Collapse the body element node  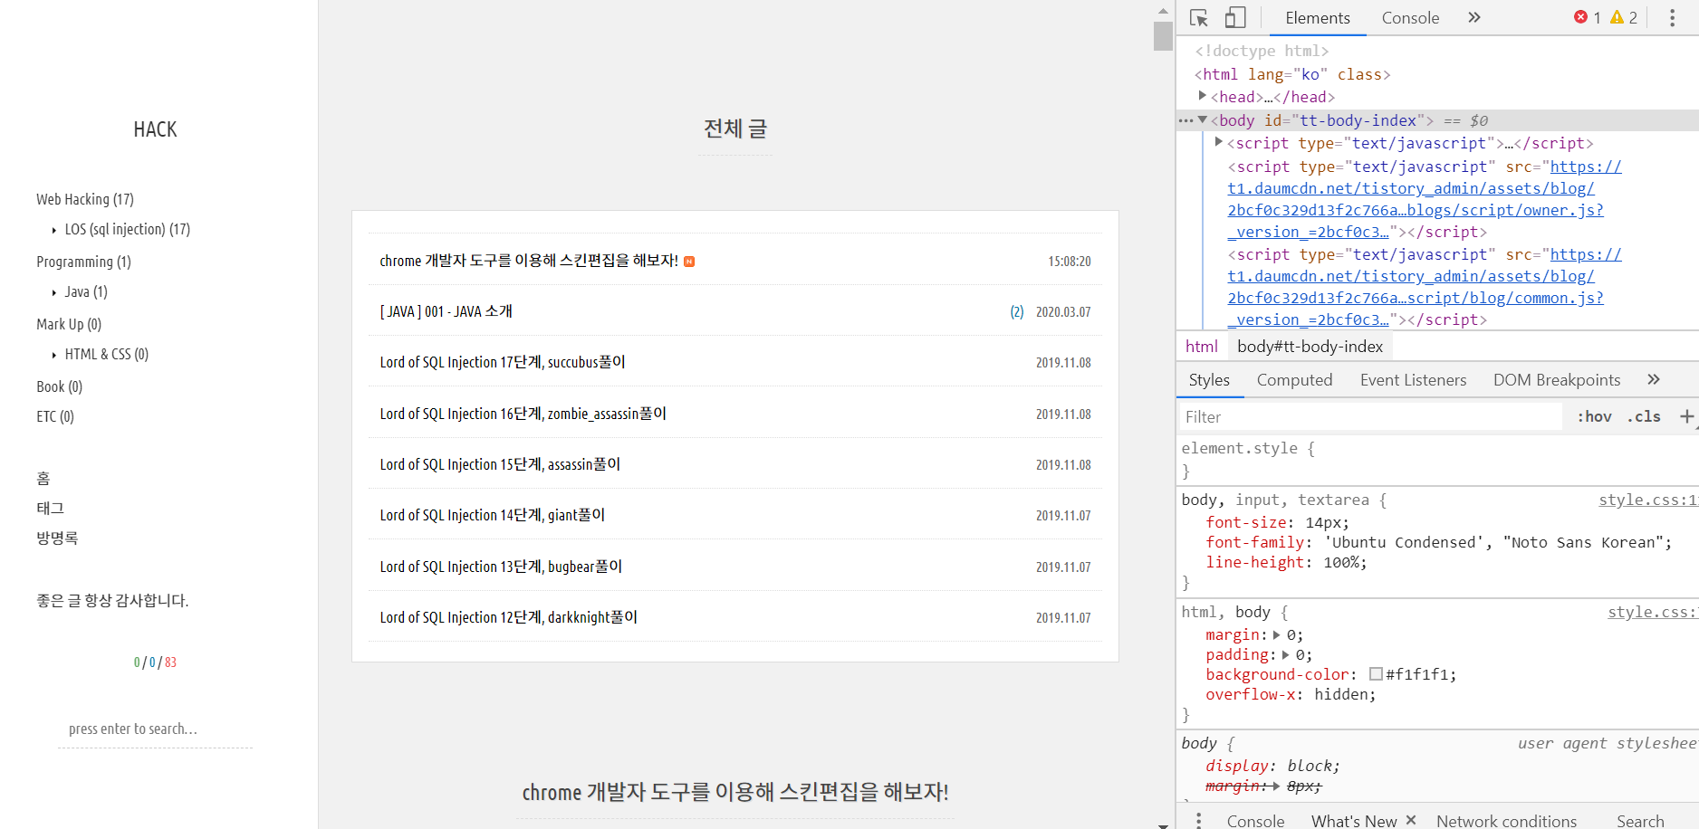[x=1202, y=119]
